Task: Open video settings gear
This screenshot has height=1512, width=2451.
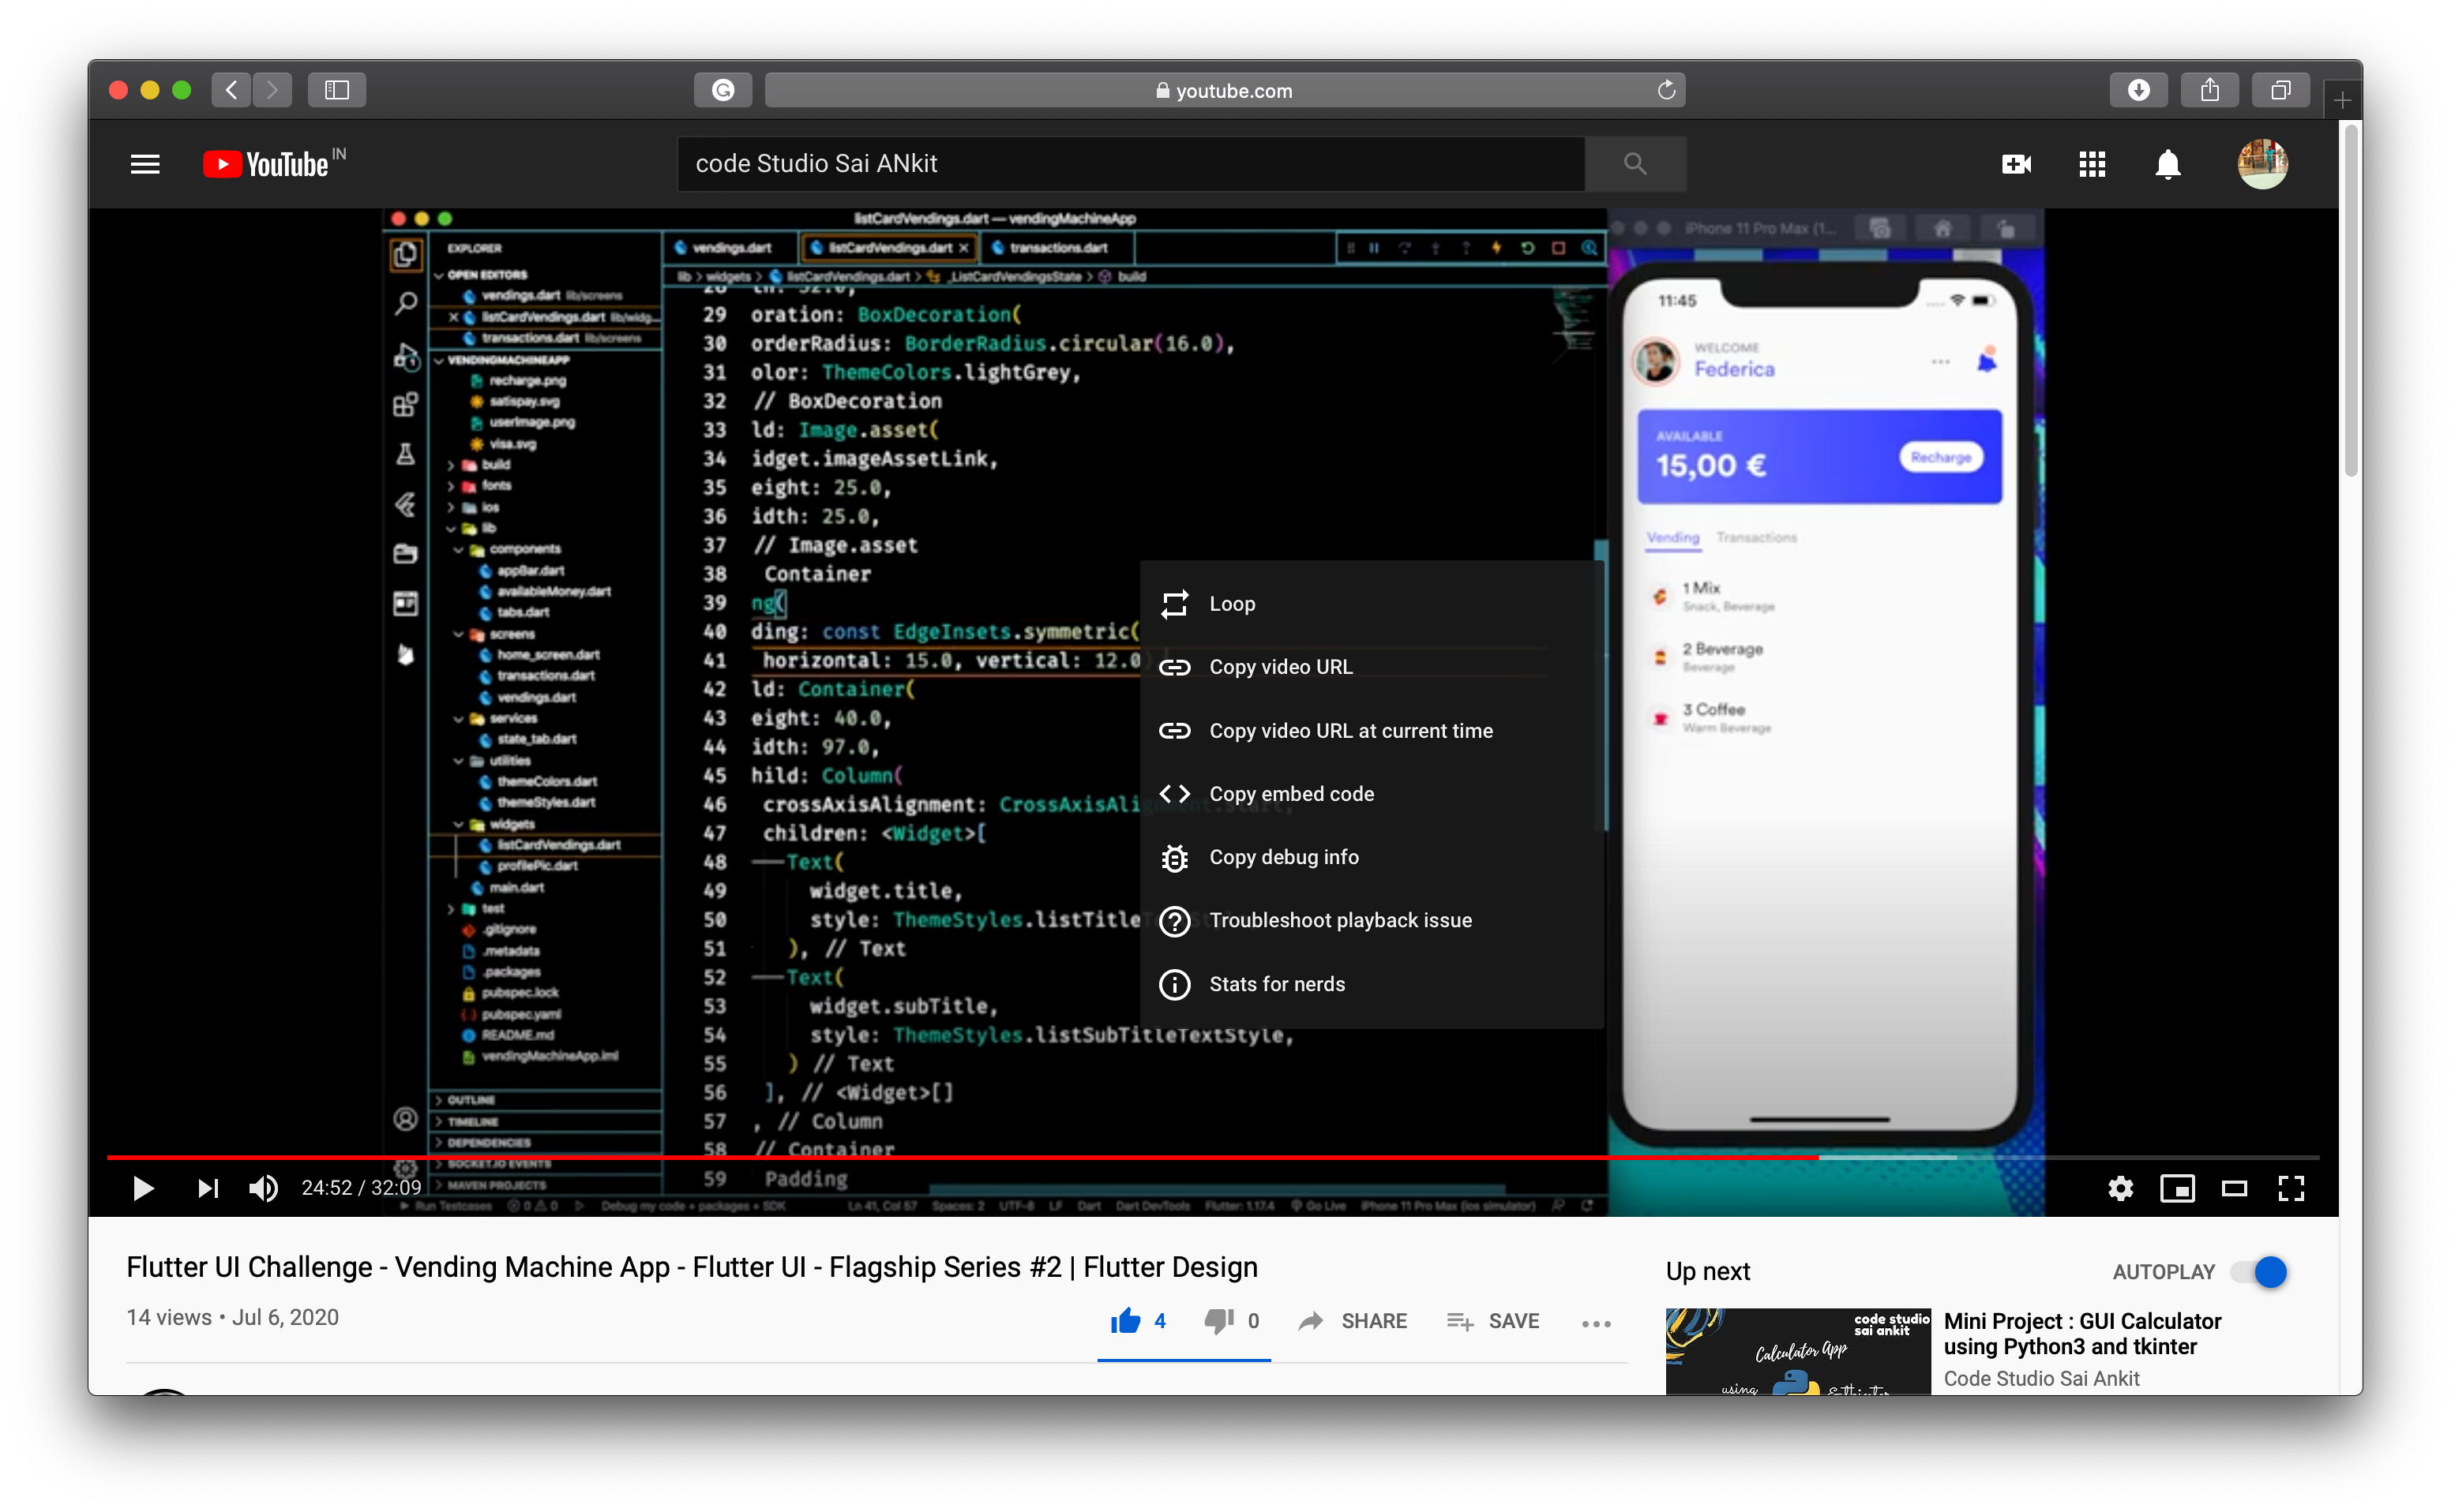Action: click(2120, 1188)
